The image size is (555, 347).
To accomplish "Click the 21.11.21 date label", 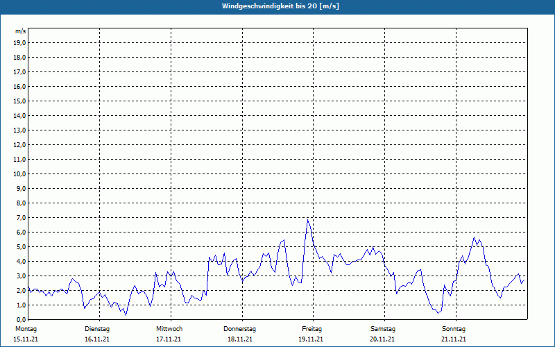I will (454, 339).
